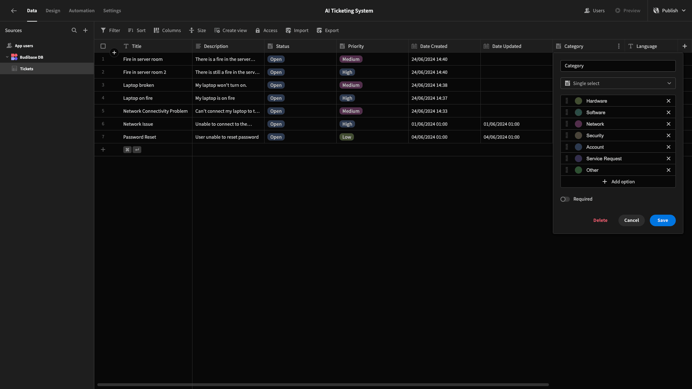692x389 pixels.
Task: Open the Access settings
Action: [x=266, y=31]
